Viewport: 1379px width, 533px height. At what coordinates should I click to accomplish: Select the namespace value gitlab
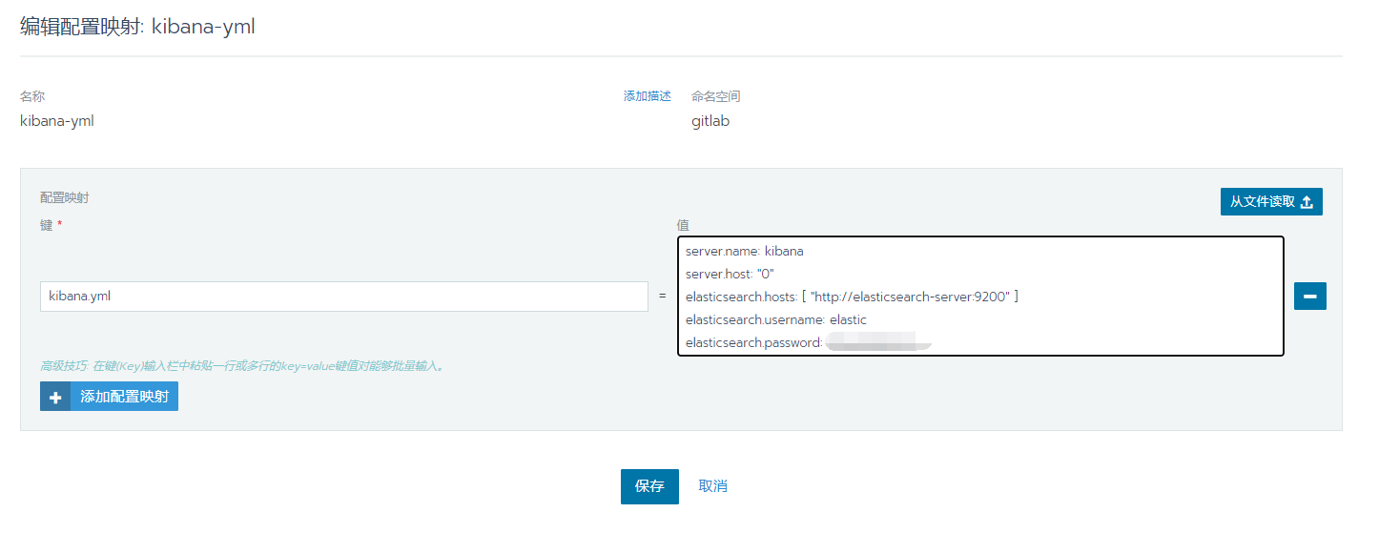point(710,121)
